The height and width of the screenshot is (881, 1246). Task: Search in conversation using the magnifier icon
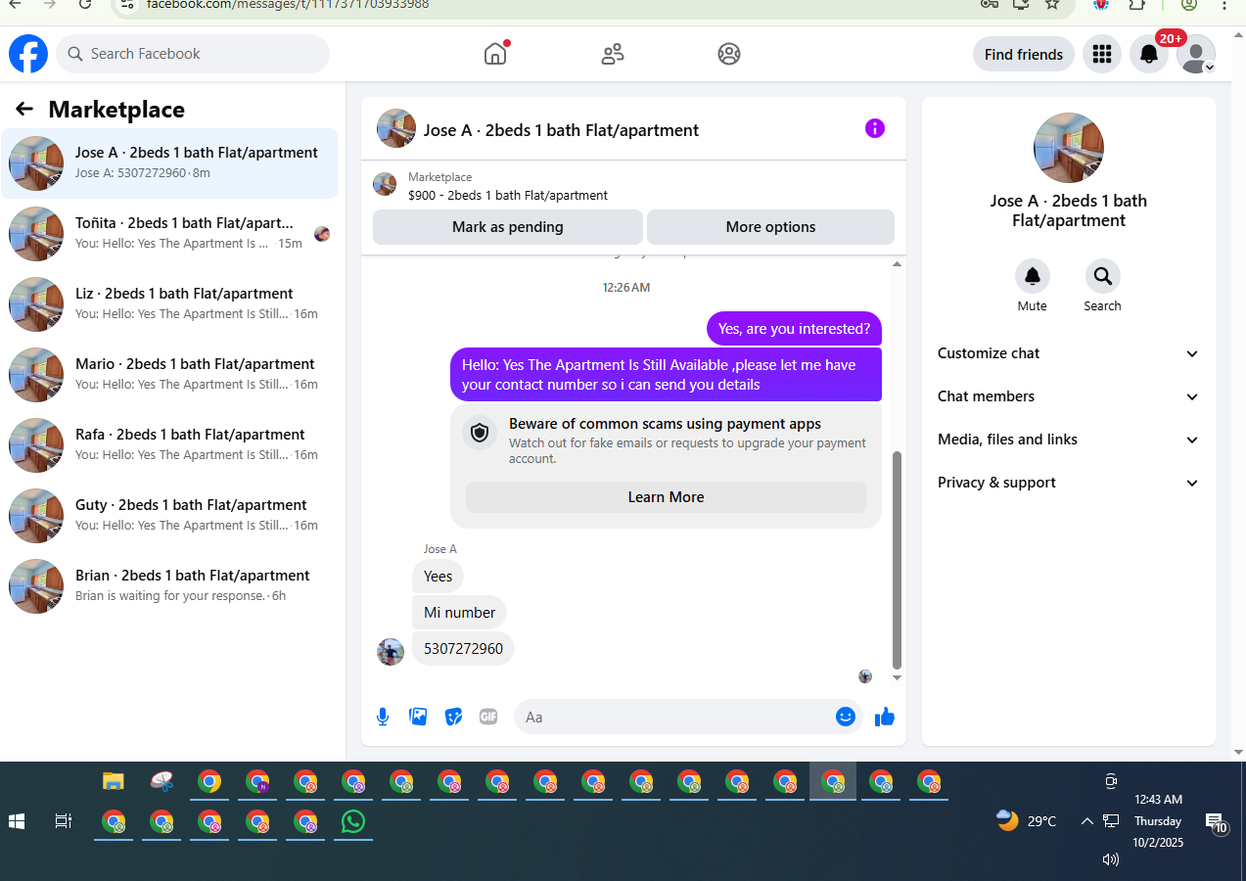[1103, 276]
